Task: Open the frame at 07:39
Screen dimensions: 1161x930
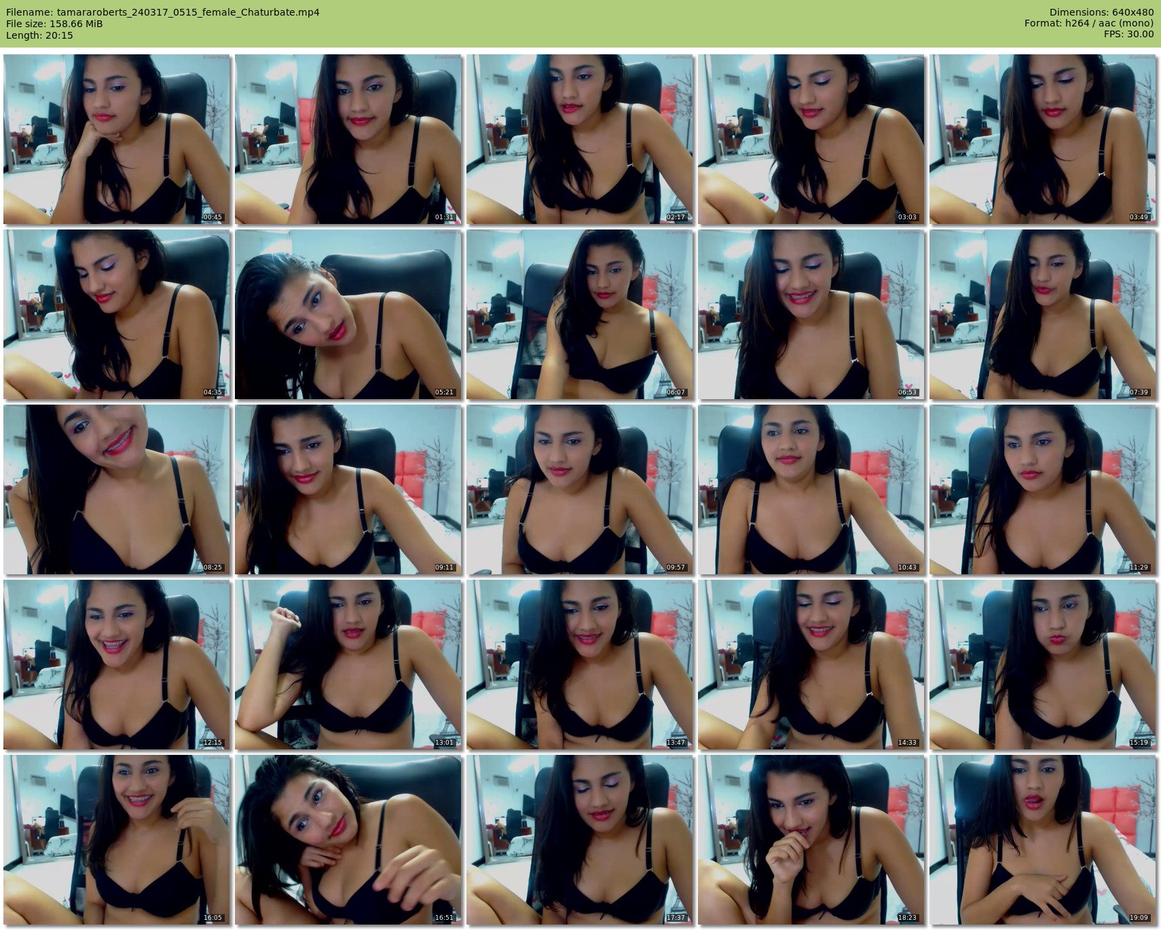Action: coord(1043,314)
